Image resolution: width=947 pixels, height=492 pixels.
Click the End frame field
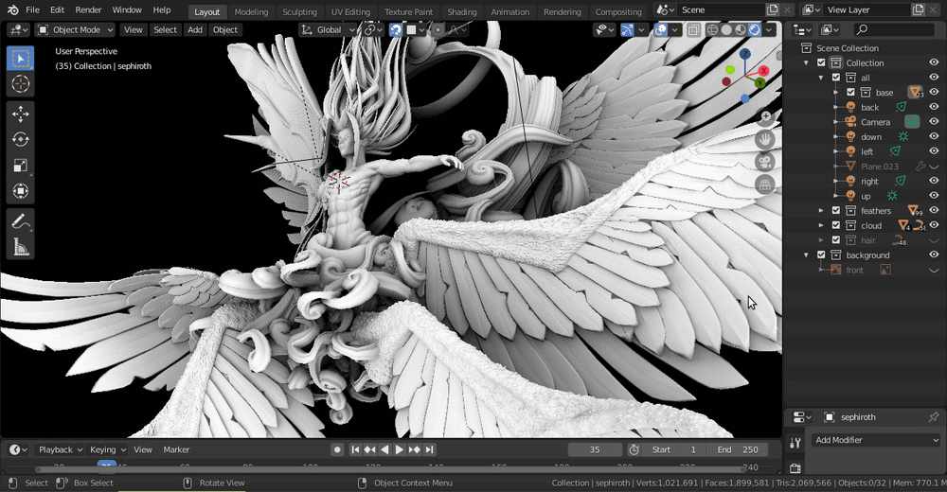coord(737,449)
